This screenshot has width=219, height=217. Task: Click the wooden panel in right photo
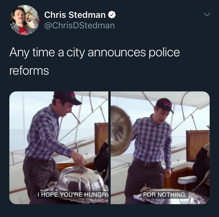click(x=198, y=146)
